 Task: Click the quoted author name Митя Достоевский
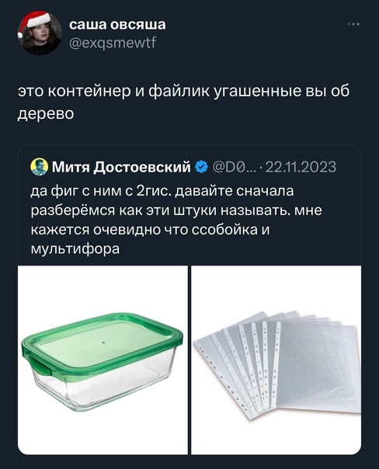click(121, 167)
